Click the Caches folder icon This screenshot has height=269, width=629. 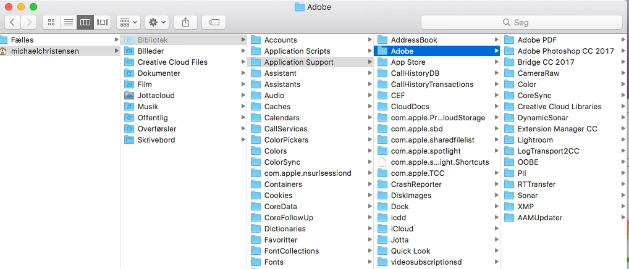pyautogui.click(x=256, y=107)
